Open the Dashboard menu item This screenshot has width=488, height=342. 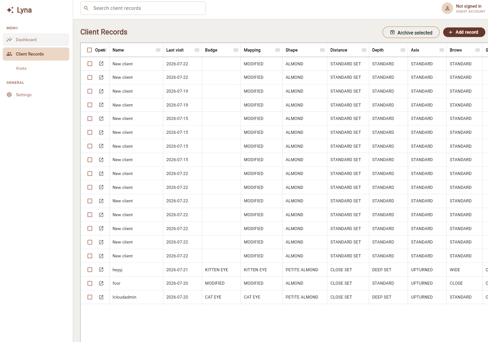[36, 40]
